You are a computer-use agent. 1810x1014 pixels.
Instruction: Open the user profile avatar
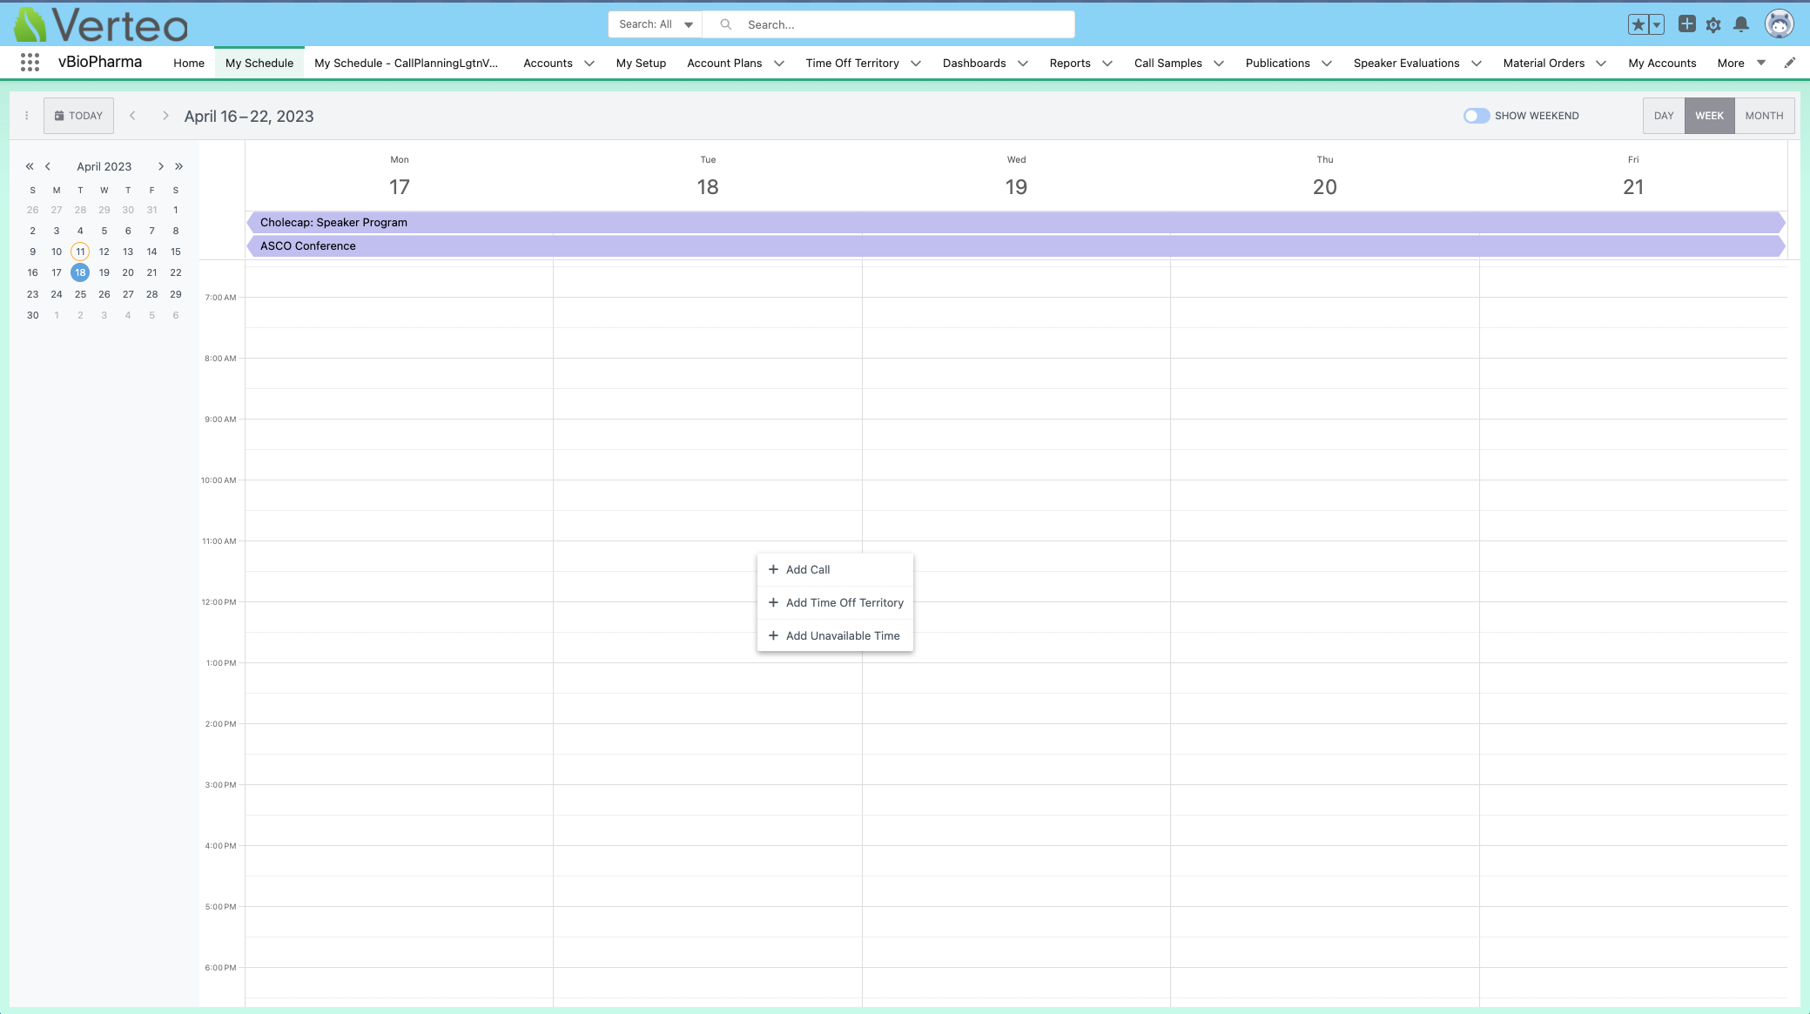(x=1779, y=24)
